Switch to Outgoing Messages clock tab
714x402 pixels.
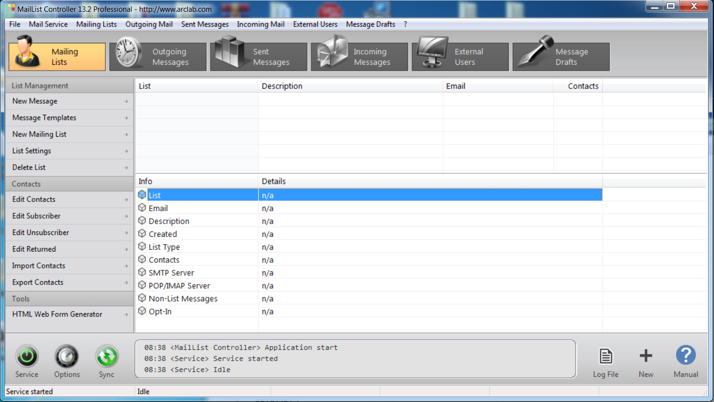158,57
